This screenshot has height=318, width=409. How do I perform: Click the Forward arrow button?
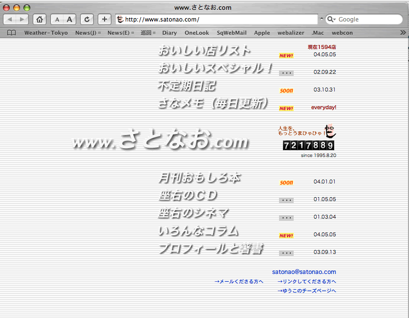point(22,20)
